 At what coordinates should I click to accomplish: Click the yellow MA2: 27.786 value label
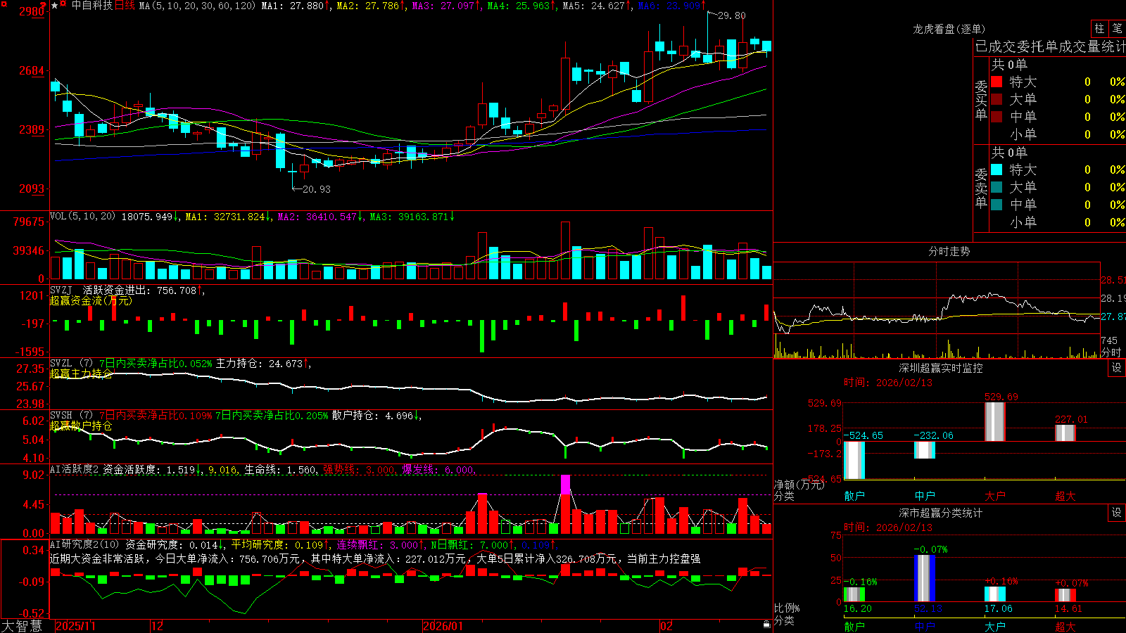coord(368,6)
